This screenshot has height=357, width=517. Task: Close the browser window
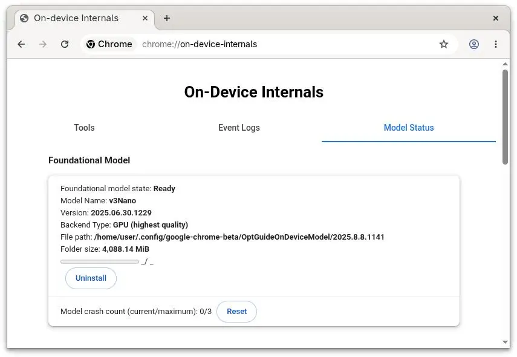coord(496,18)
